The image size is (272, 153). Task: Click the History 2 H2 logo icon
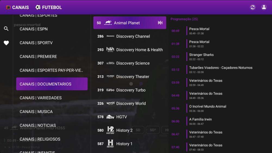[110, 130]
